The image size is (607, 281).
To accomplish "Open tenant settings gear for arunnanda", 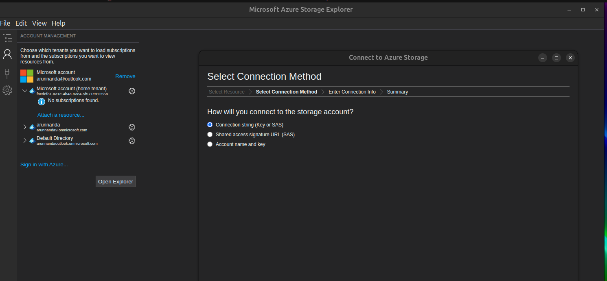I will 131,127.
